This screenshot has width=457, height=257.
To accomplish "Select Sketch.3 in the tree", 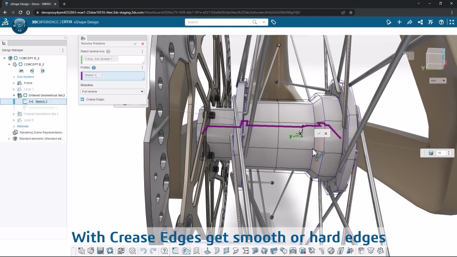I will pos(41,102).
